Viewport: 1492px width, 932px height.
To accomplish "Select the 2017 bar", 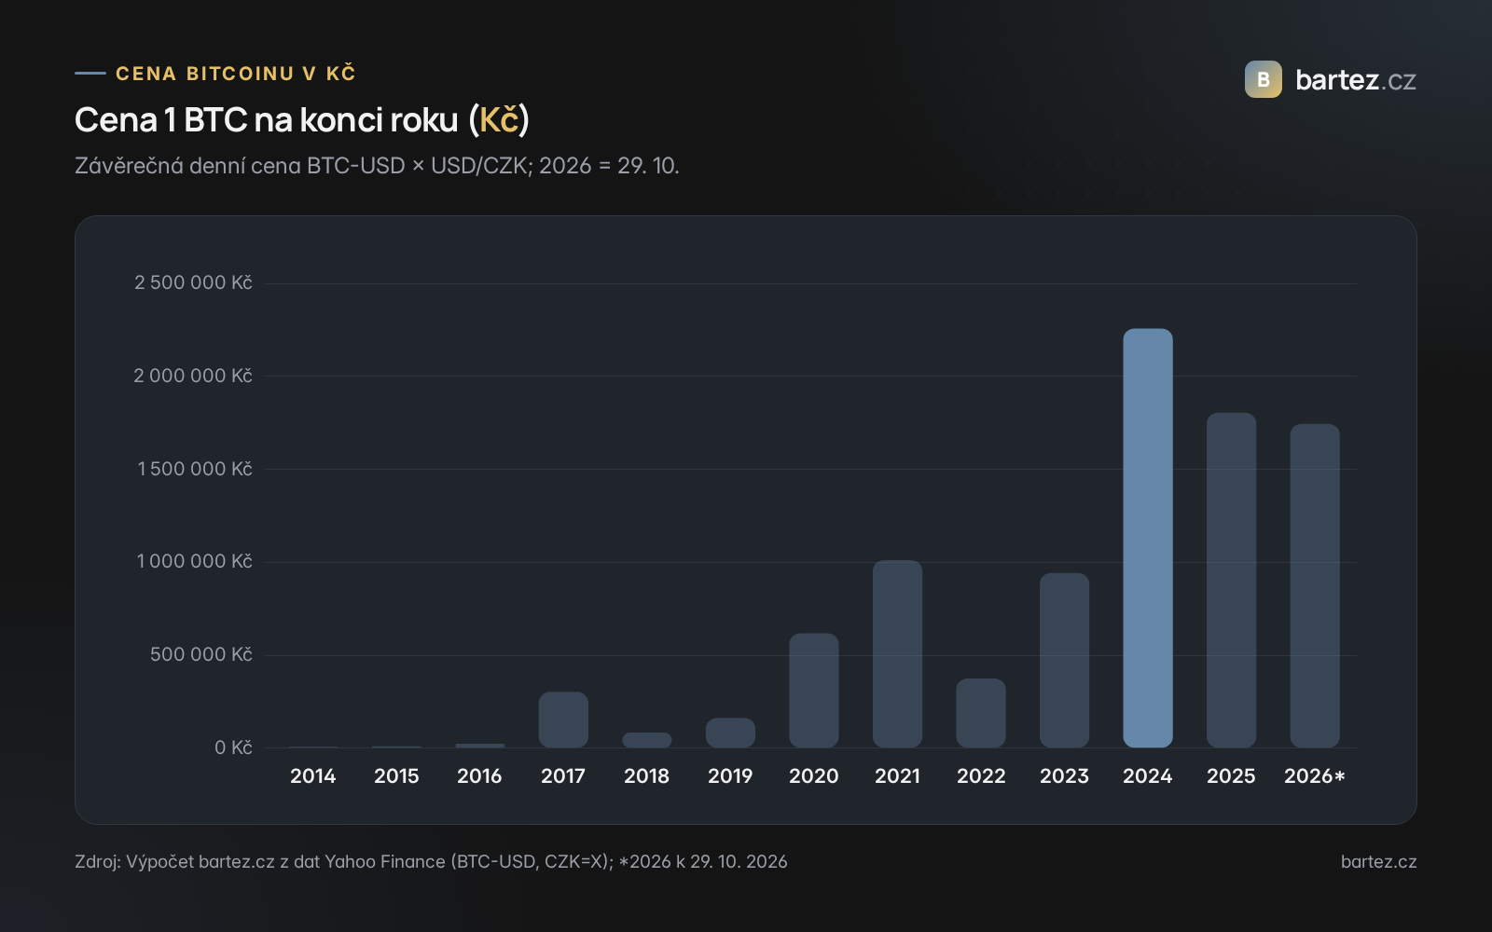I will tap(563, 720).
